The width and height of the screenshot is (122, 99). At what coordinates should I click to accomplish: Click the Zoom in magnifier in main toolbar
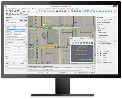(x=77, y=11)
